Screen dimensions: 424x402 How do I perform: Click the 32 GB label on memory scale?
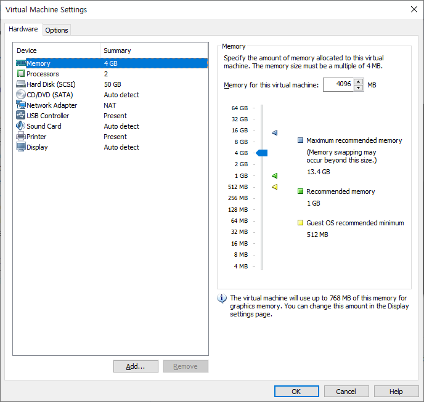tap(240, 119)
